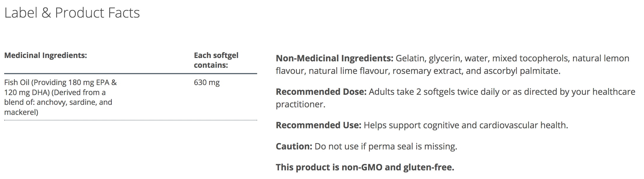Select the "Medicinal Ingredients:" column header
Image resolution: width=644 pixels, height=179 pixels.
click(x=46, y=55)
